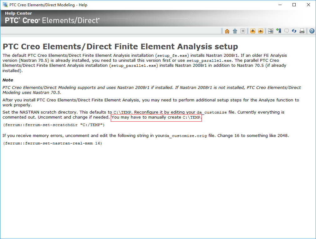
Task: Sync the current topic with the contents pane
Action: (x=270, y=31)
